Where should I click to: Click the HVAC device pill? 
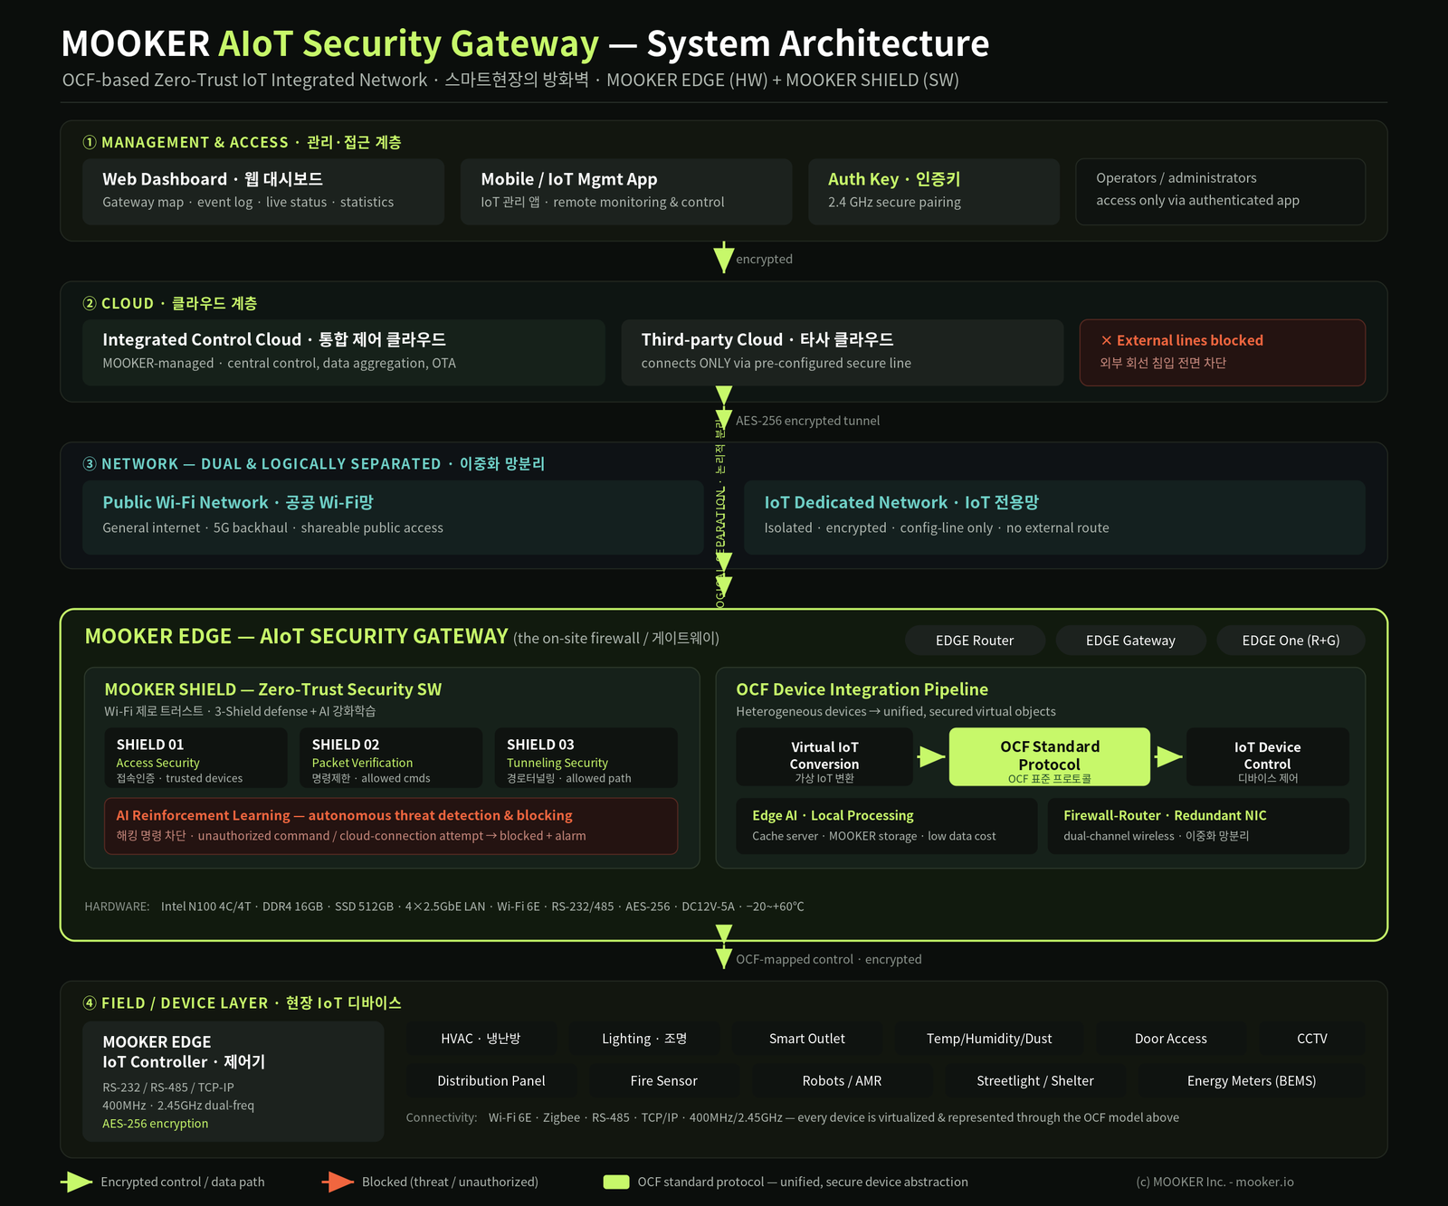(481, 1039)
